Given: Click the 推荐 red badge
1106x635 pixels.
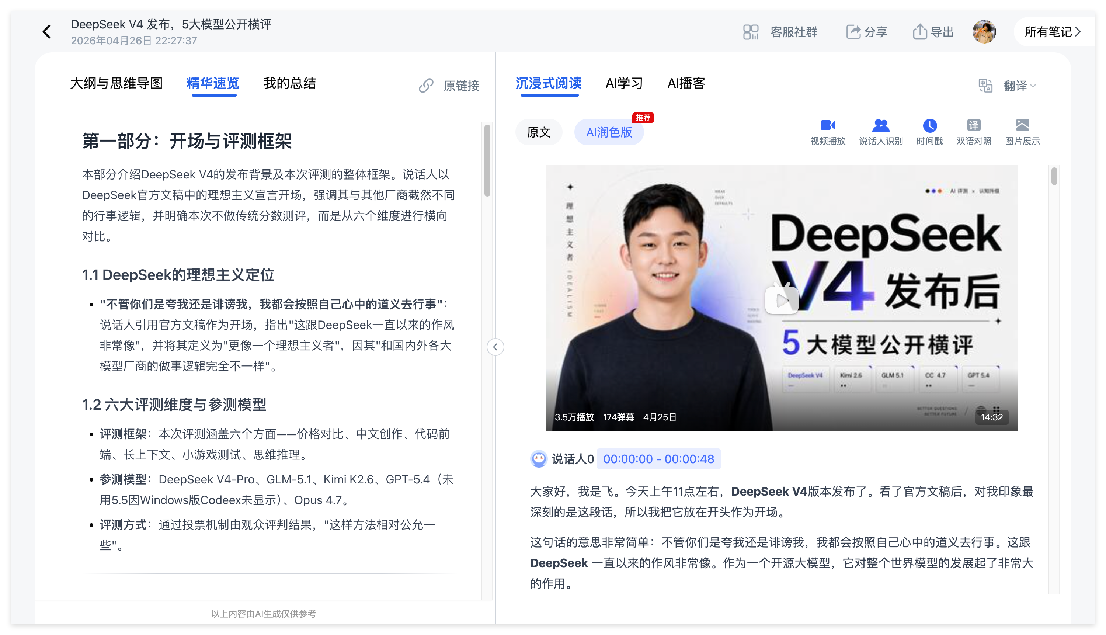Looking at the screenshot, I should [643, 118].
